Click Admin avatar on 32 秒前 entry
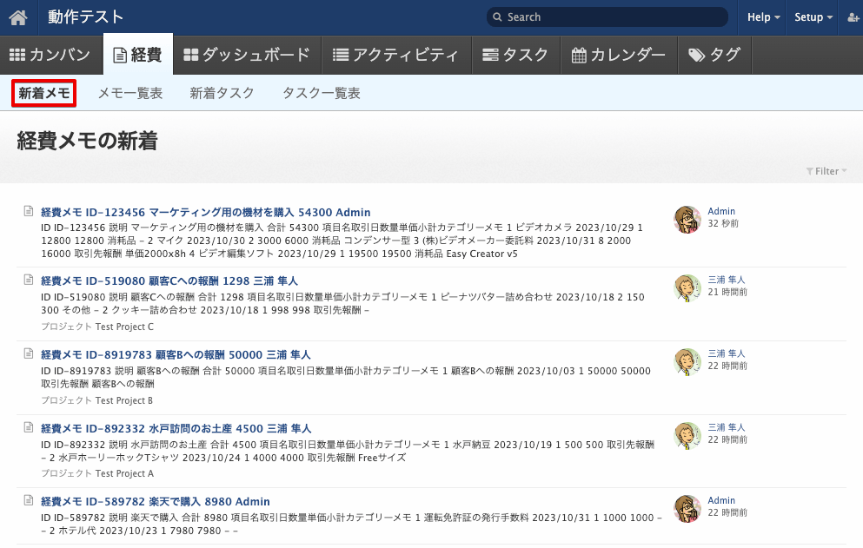Image resolution: width=863 pixels, height=548 pixels. tap(687, 220)
